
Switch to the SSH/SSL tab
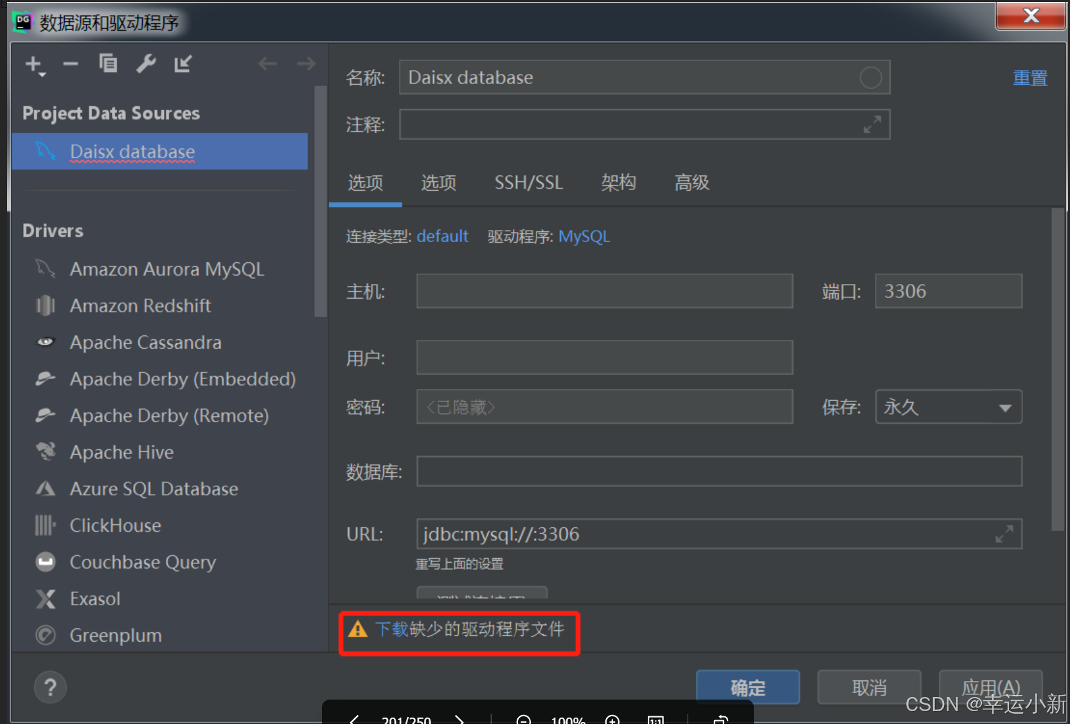coord(529,183)
